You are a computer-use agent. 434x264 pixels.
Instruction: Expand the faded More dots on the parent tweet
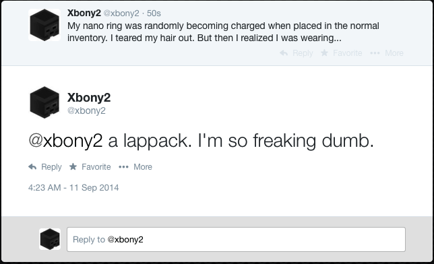pyautogui.click(x=375, y=53)
